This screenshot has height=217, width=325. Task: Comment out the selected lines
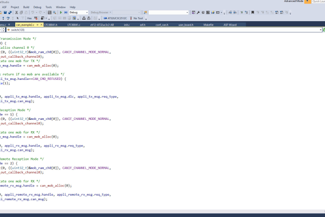tap(241, 12)
